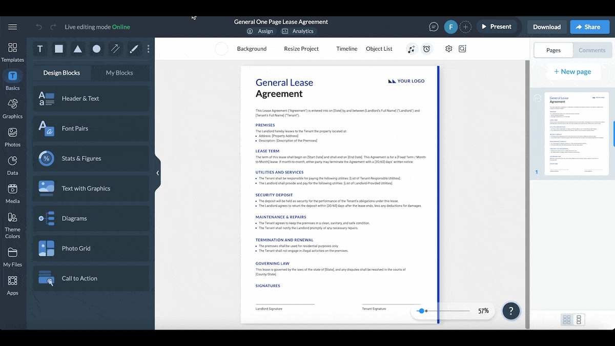
Task: Click the Present button
Action: coord(496,27)
